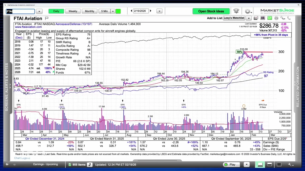
Task: Click the green 56% tag near 310.00
Action: (x=239, y=52)
